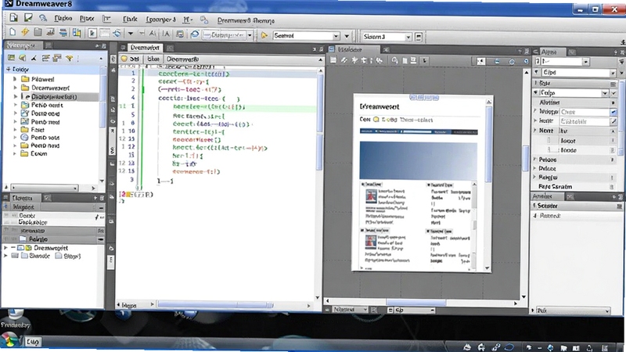Click the web page preview in the design view
This screenshot has width=626, height=352.
coord(422,184)
